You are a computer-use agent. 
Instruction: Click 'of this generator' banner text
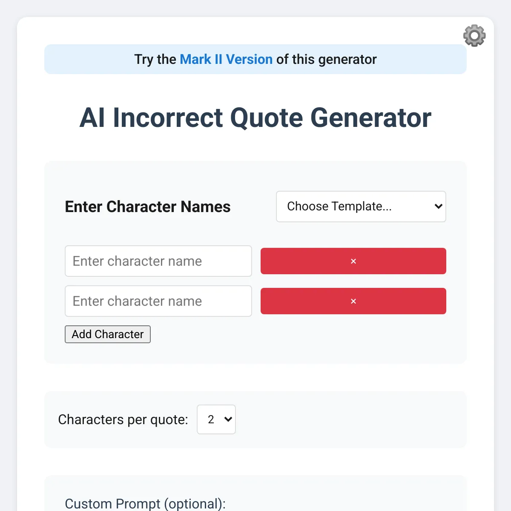click(327, 59)
